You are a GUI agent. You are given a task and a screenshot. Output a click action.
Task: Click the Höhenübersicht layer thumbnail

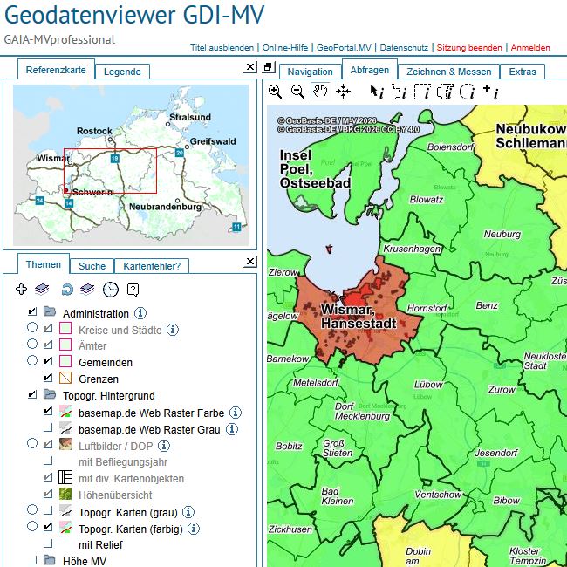tap(65, 494)
